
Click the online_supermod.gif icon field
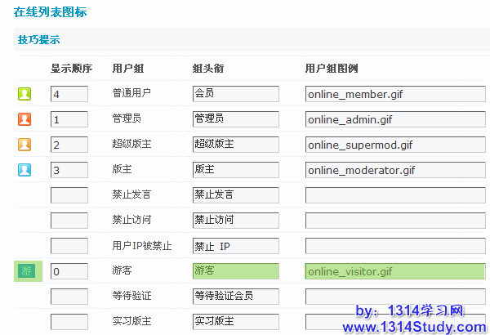click(x=394, y=145)
